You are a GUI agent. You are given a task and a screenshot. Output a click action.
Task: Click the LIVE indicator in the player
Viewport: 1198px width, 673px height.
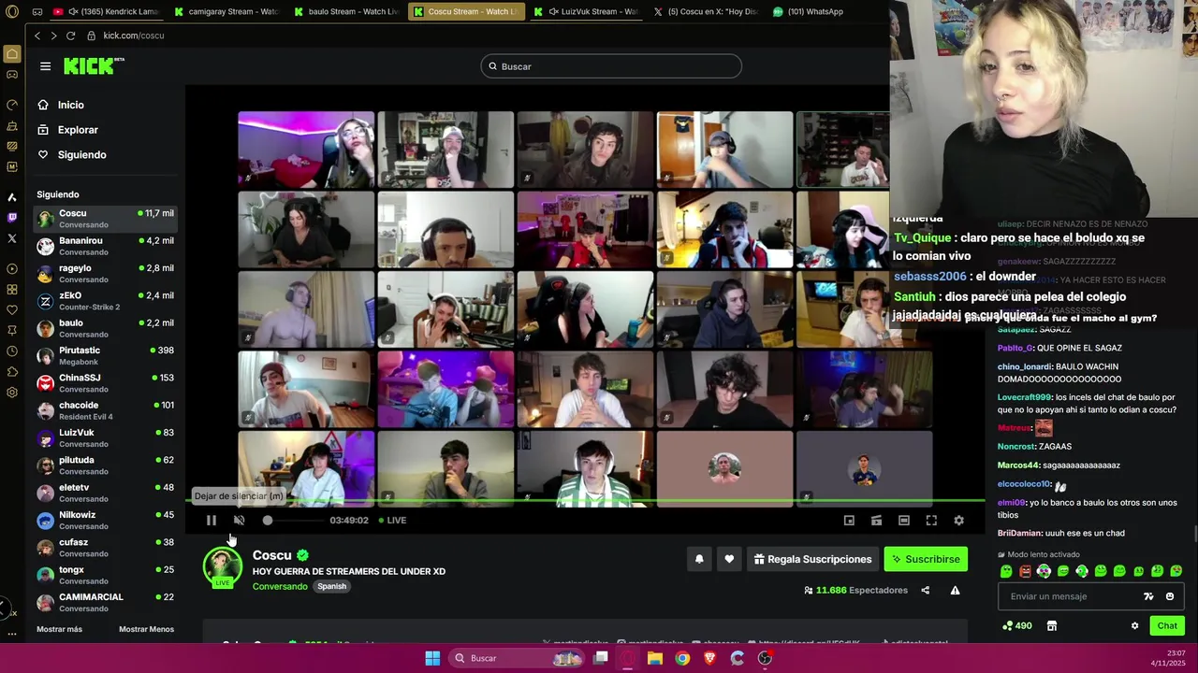392,521
